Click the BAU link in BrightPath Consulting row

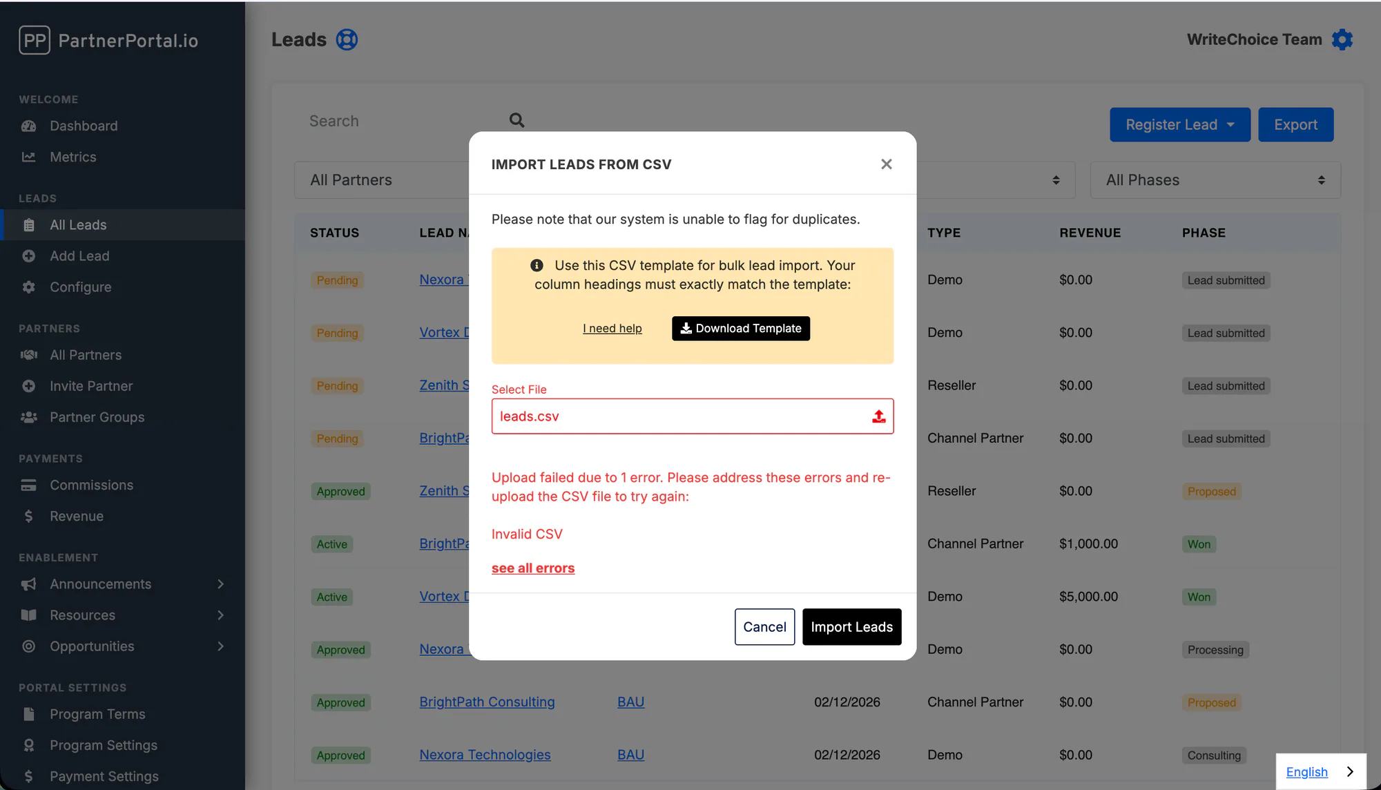click(x=630, y=702)
